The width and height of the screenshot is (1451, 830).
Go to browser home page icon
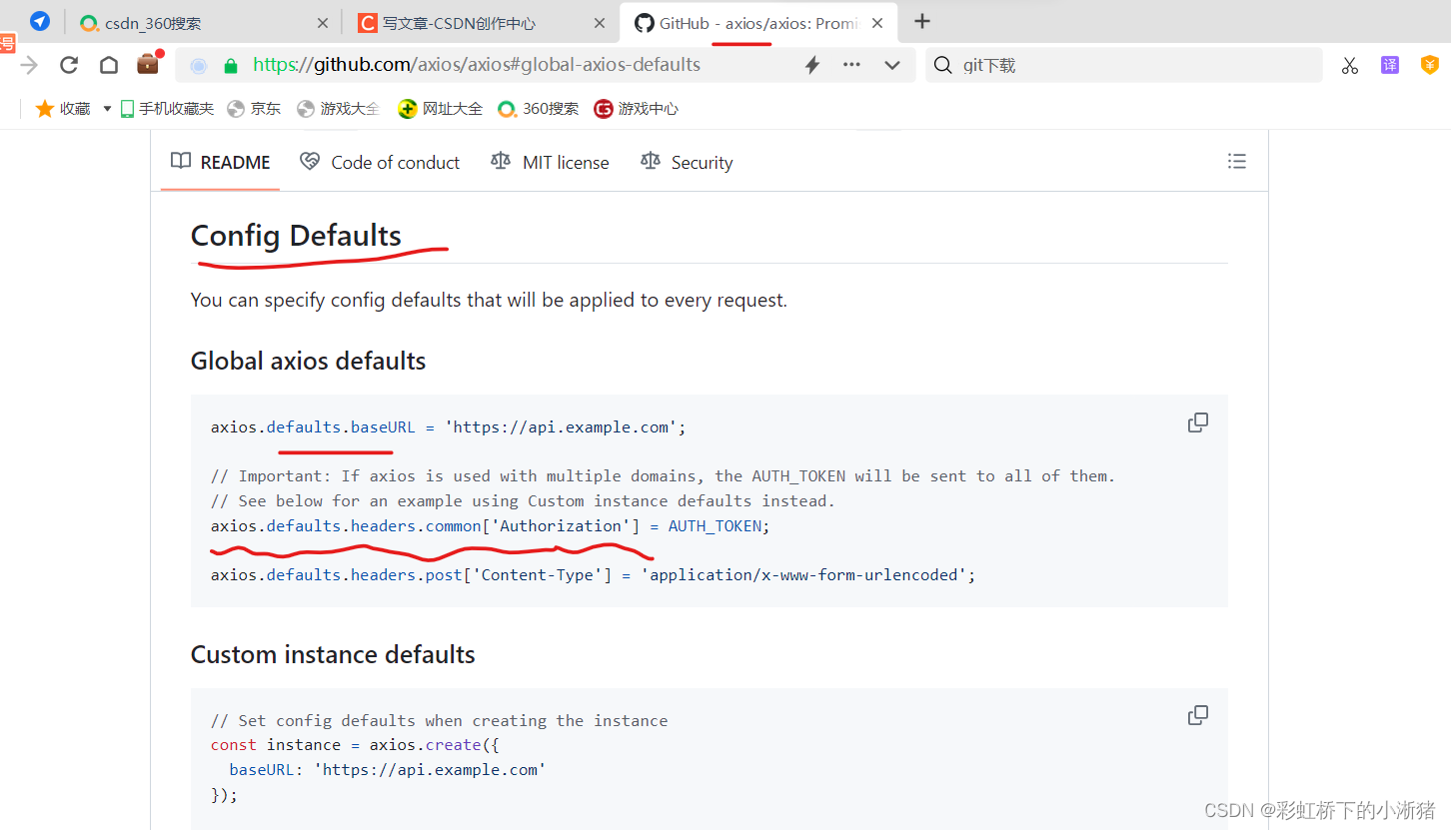click(x=109, y=65)
